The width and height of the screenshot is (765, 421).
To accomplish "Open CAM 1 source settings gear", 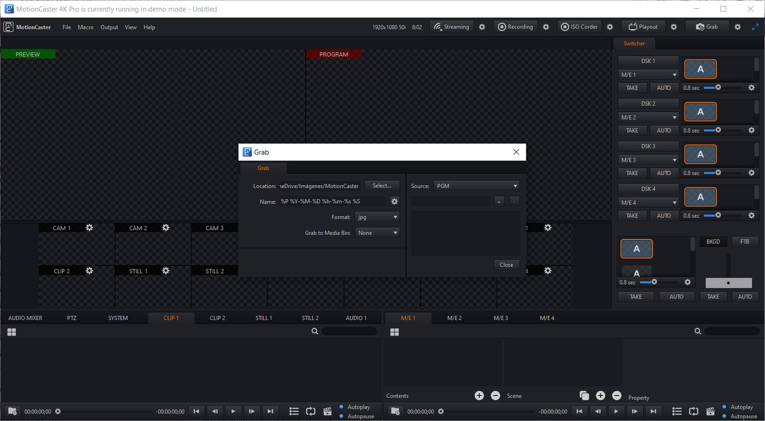I will (89, 228).
